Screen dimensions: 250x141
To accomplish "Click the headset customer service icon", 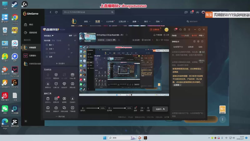I will click(x=180, y=29).
